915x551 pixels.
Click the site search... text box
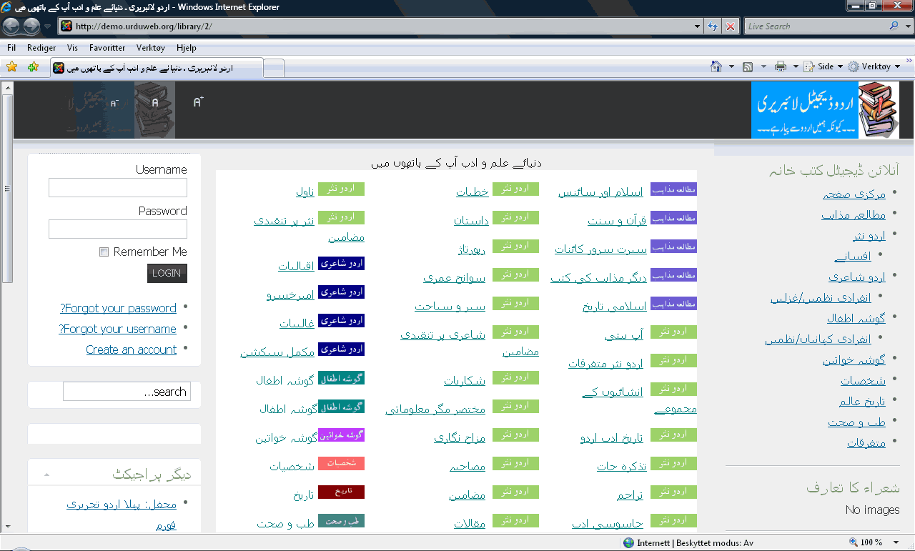click(x=127, y=392)
